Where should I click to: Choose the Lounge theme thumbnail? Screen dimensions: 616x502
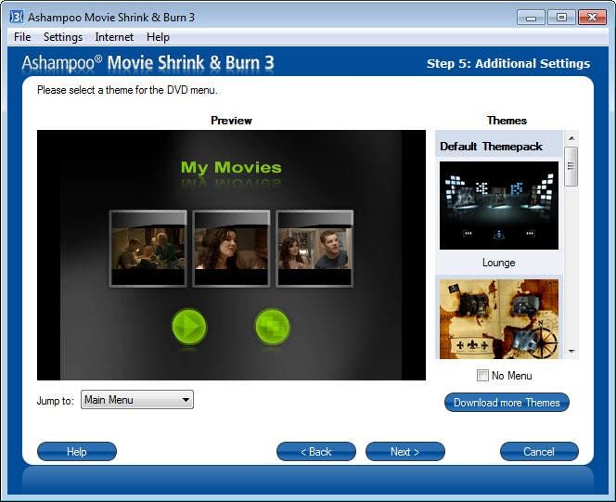[499, 205]
